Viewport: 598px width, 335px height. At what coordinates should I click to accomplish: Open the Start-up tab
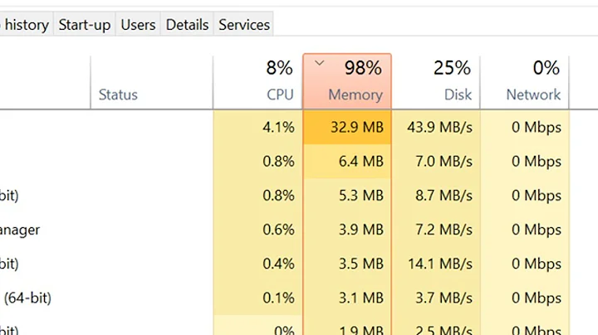[84, 25]
